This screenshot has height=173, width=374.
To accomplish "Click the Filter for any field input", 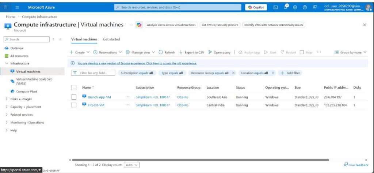I will click(96, 73).
